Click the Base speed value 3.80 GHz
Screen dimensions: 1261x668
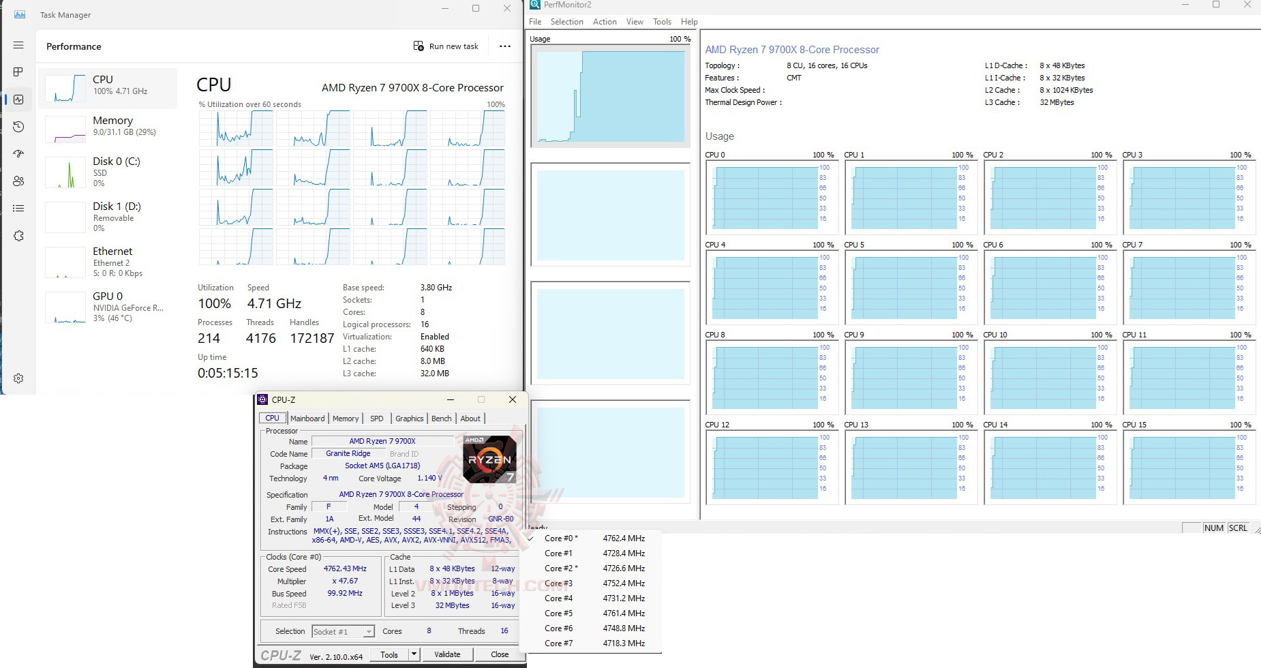point(436,288)
